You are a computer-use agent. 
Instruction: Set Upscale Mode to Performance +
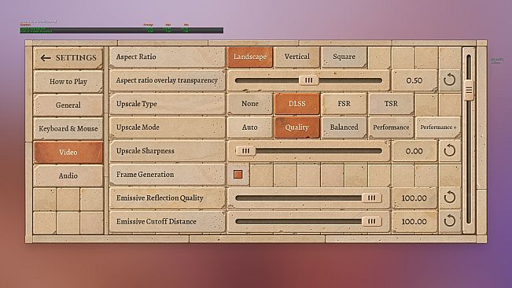click(438, 127)
